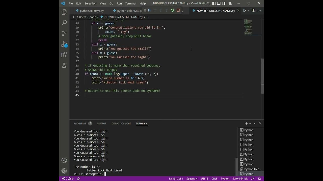The height and width of the screenshot is (181, 323).
Task: Stop the debug session
Action: click(x=178, y=10)
